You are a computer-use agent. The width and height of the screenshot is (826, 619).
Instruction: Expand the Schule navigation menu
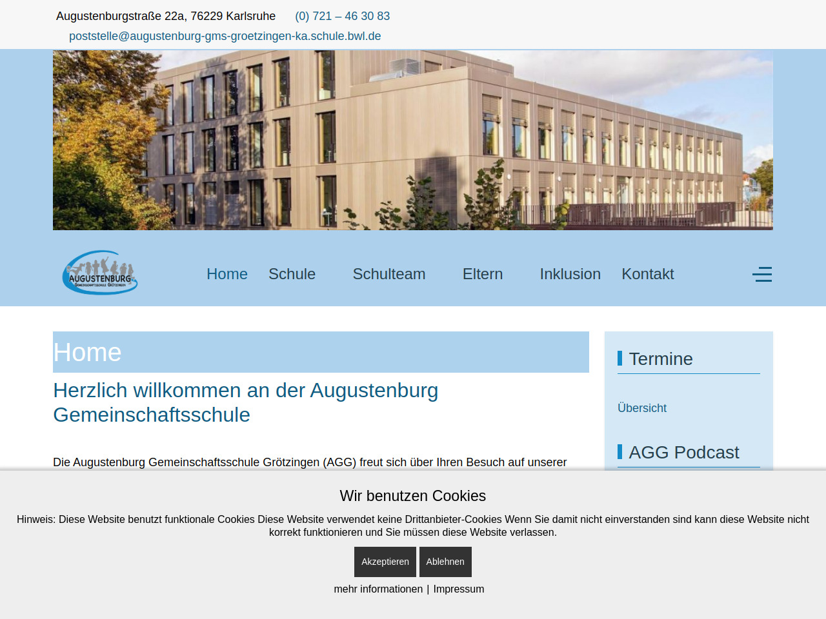coord(292,274)
